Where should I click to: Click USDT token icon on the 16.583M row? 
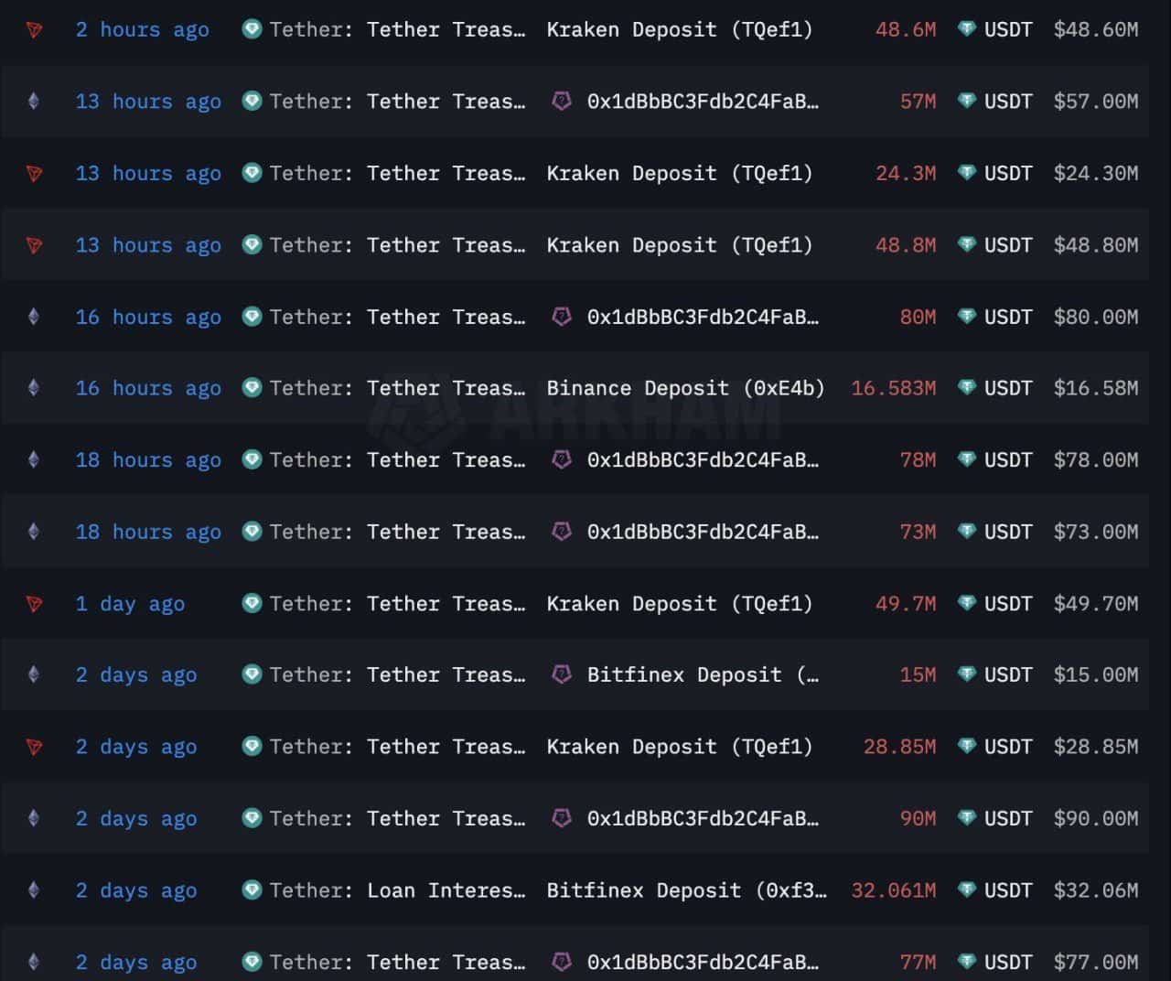[967, 388]
